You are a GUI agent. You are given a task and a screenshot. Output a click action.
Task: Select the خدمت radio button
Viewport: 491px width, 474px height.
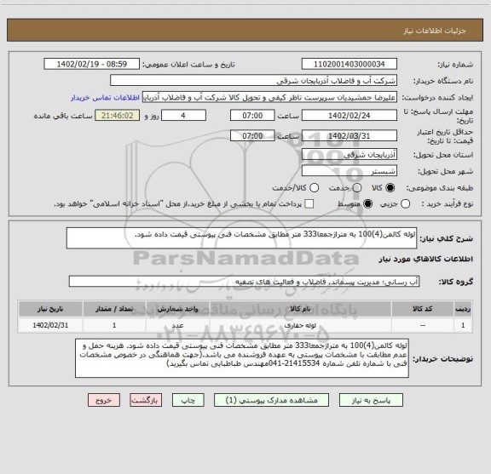(x=357, y=187)
